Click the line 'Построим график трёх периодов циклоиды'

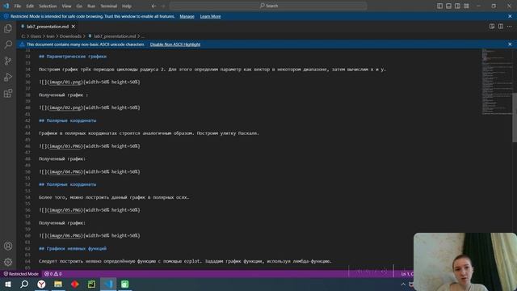click(212, 70)
